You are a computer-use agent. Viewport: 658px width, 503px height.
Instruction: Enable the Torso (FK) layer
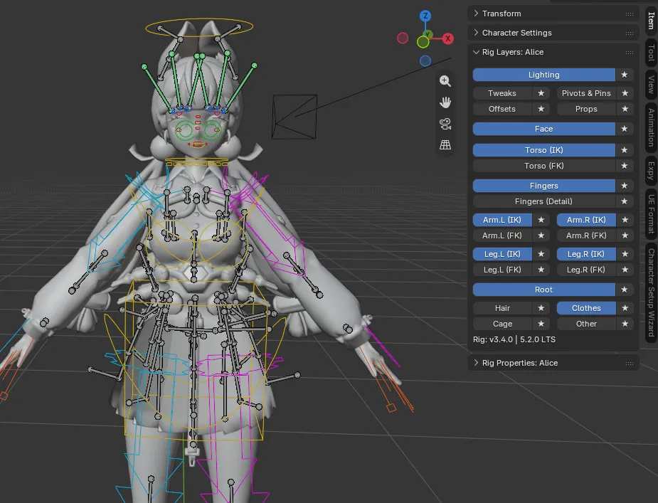tap(544, 166)
